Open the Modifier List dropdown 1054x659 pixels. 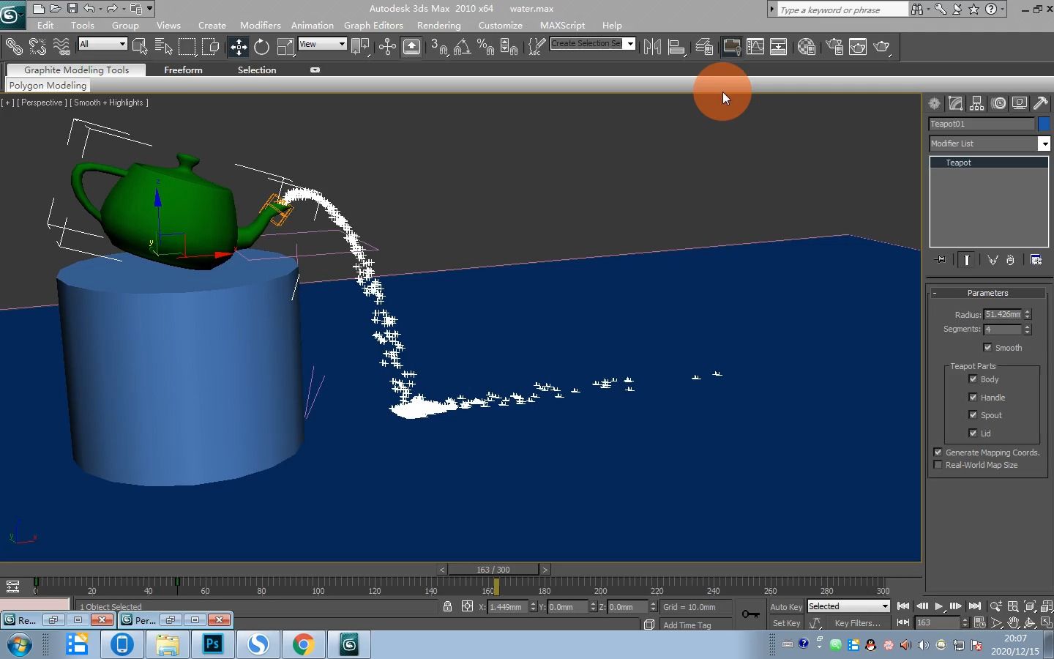1045,144
